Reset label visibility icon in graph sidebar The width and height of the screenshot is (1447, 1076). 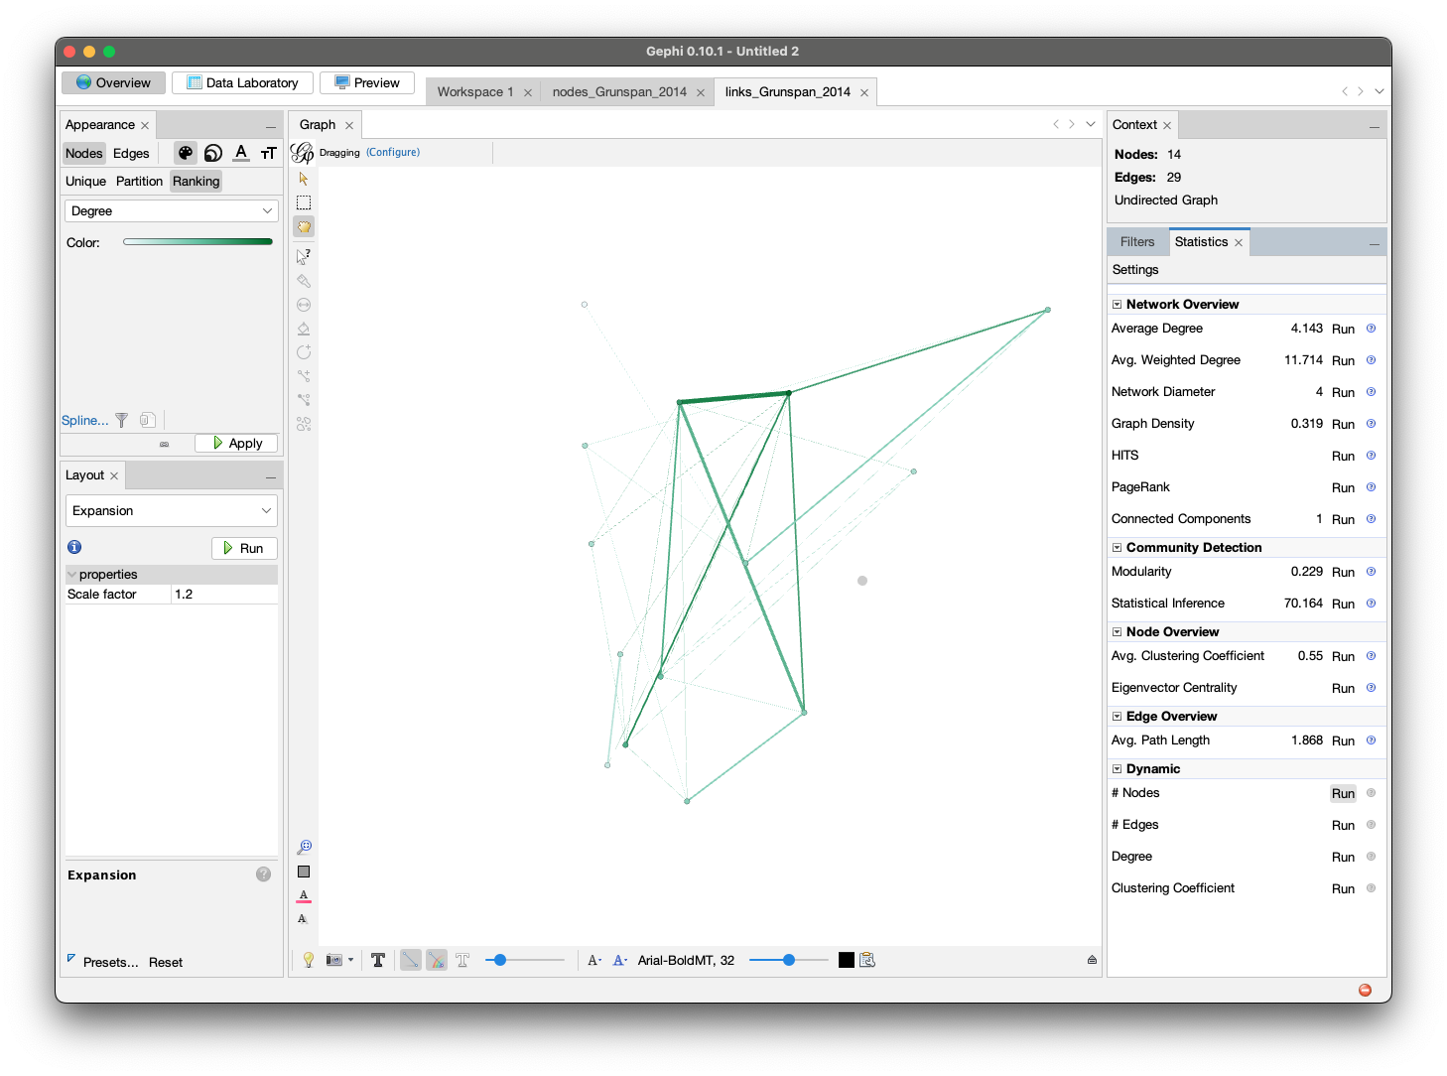pos(303,919)
